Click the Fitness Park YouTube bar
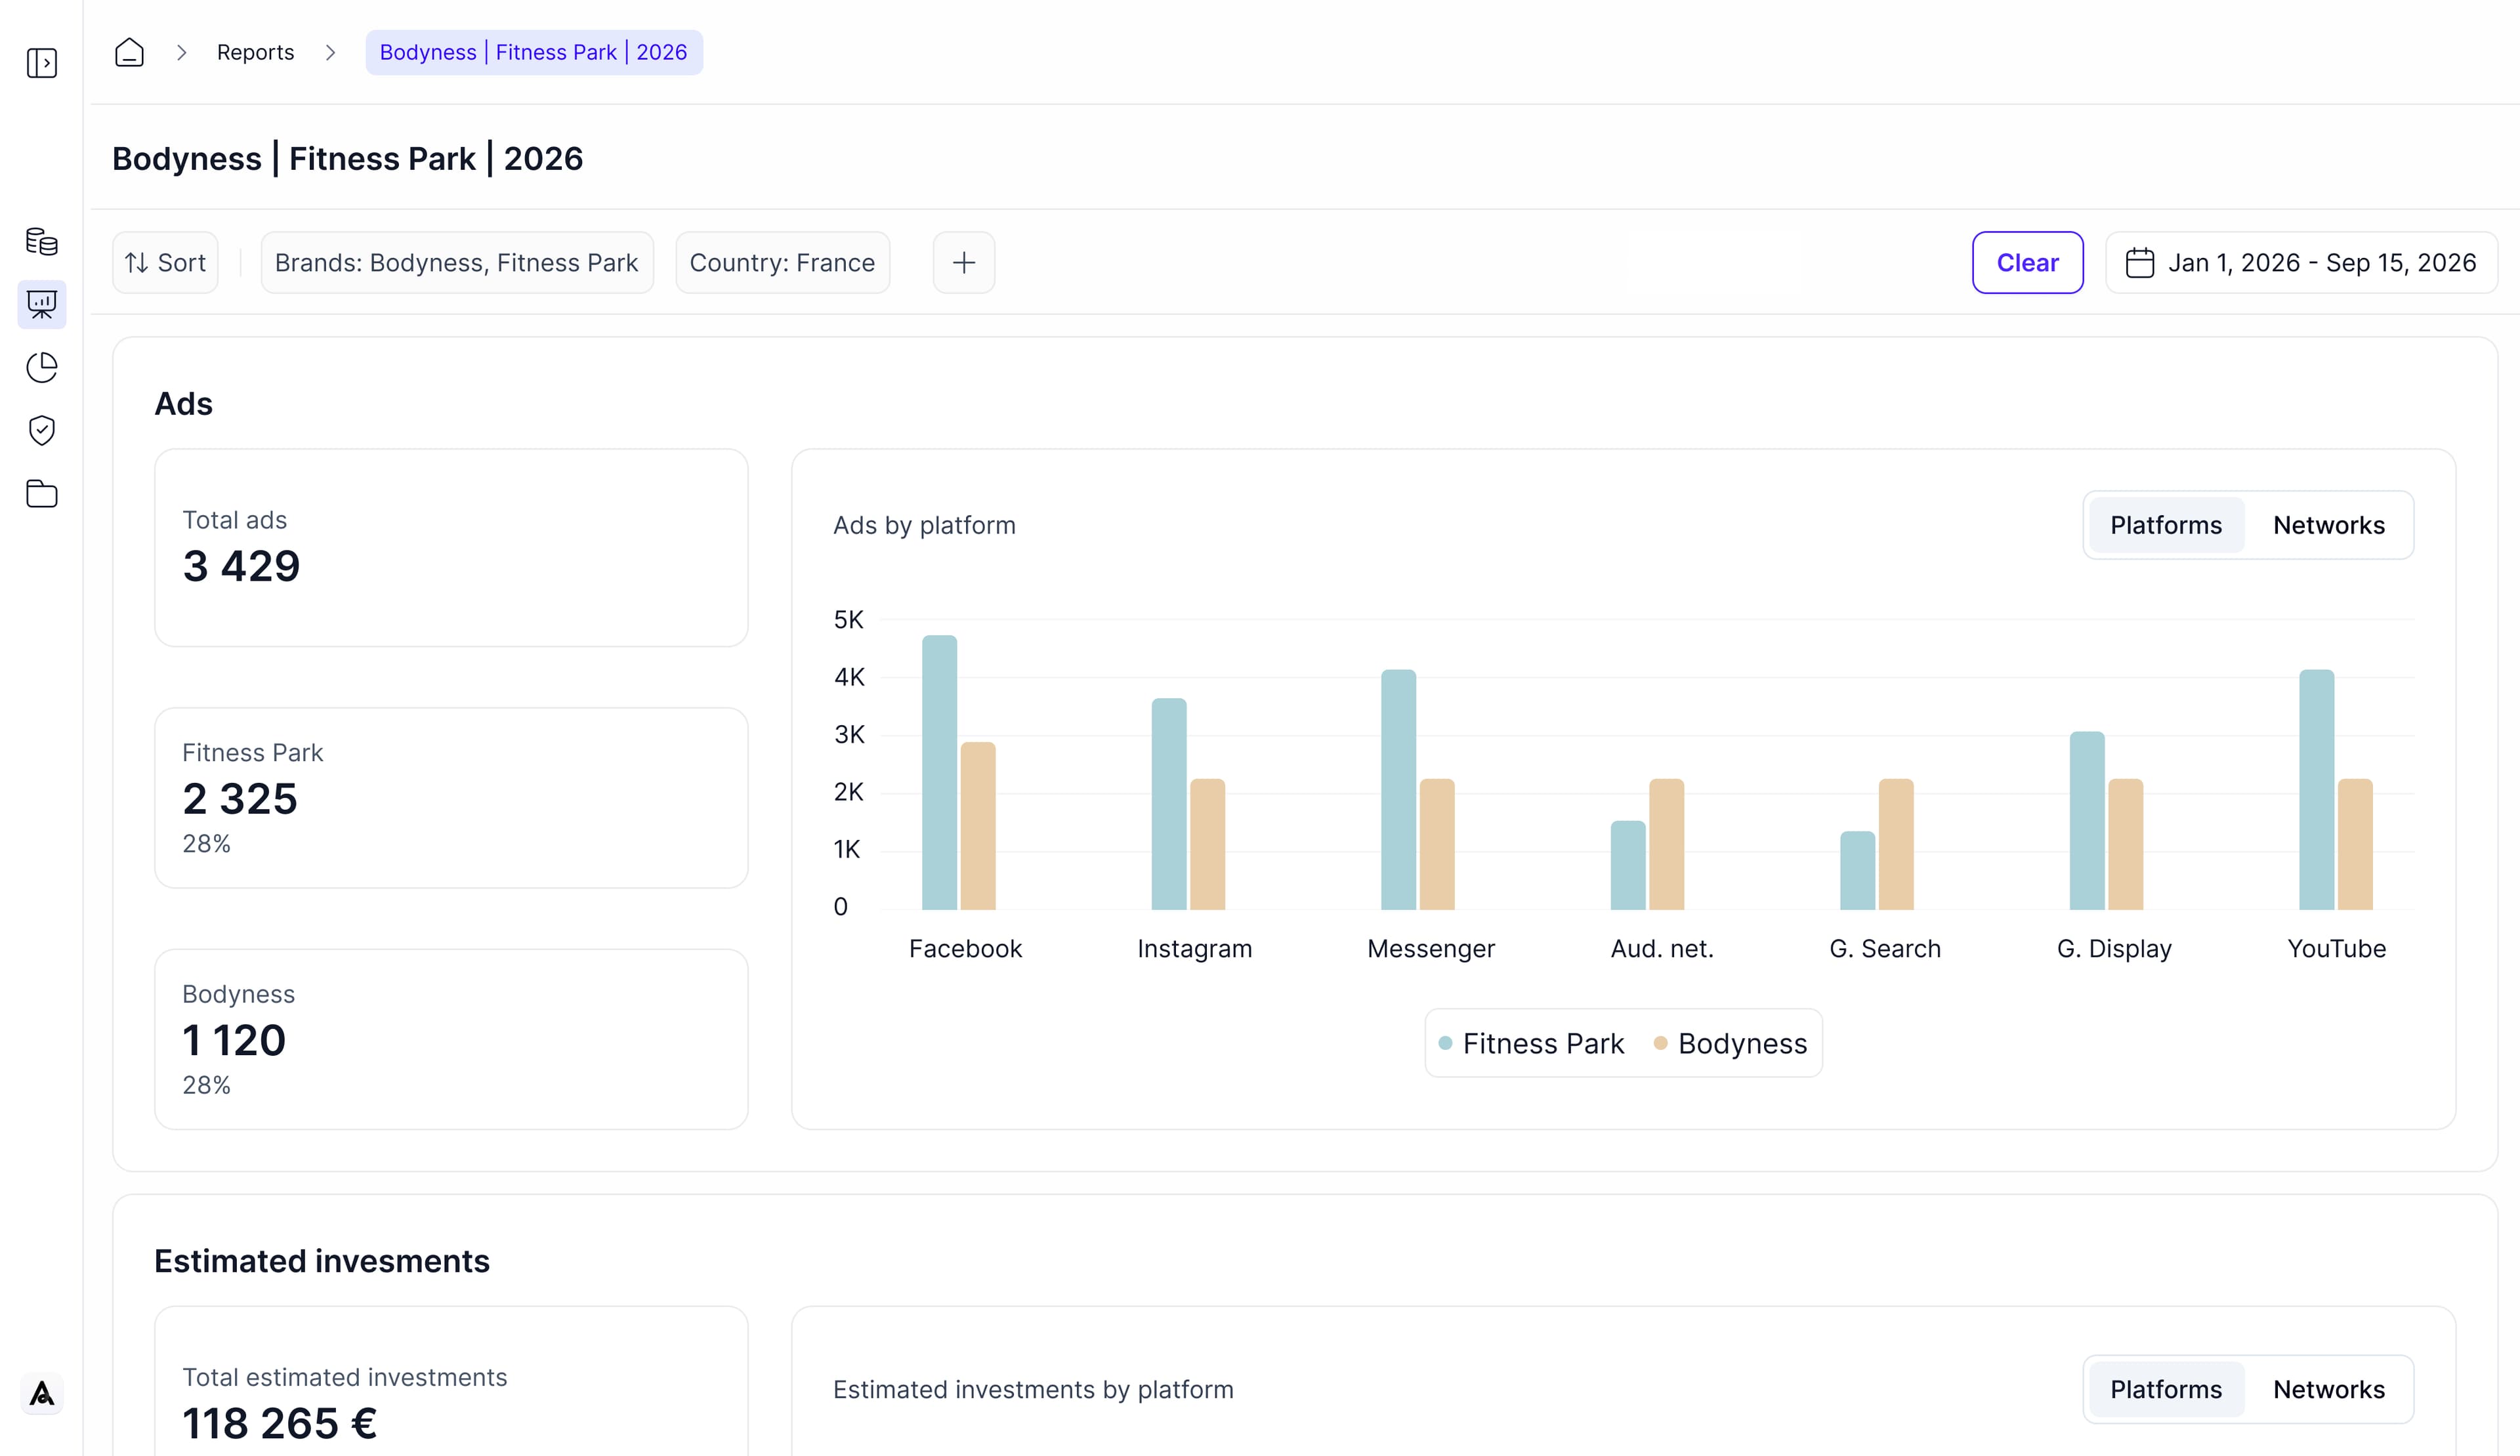The width and height of the screenshot is (2520, 1456). tap(2316, 789)
